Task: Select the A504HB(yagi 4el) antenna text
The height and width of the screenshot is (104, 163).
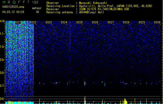Action: (91, 12)
